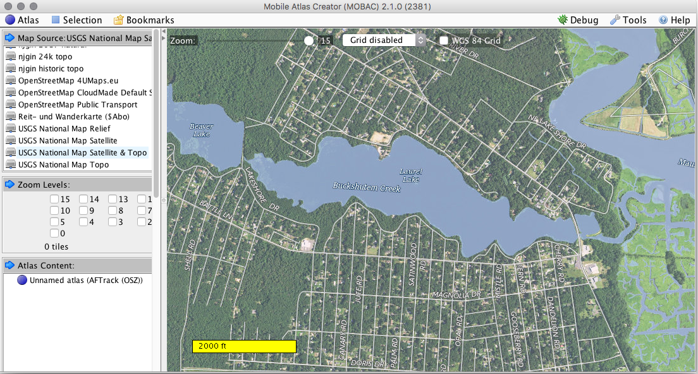This screenshot has height=374, width=698.
Task: Collapse the Zoom Levels panel arrow
Action: pos(9,184)
